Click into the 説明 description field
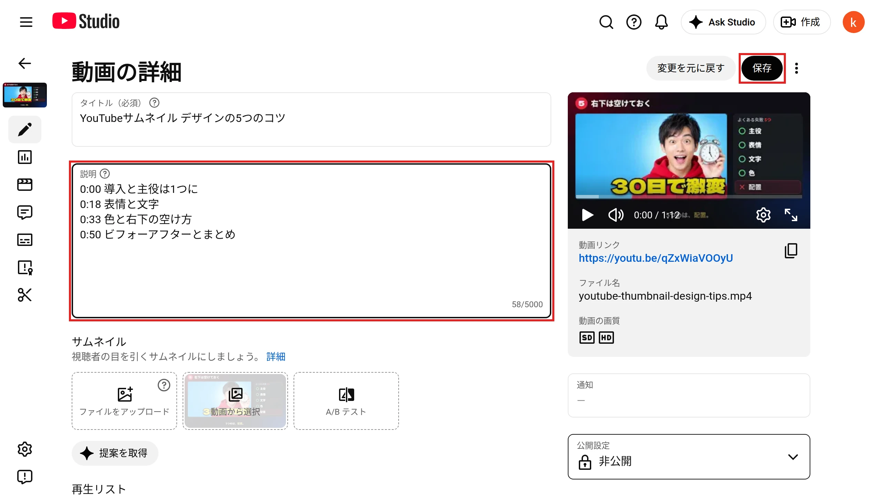This screenshot has width=882, height=496. tap(311, 241)
